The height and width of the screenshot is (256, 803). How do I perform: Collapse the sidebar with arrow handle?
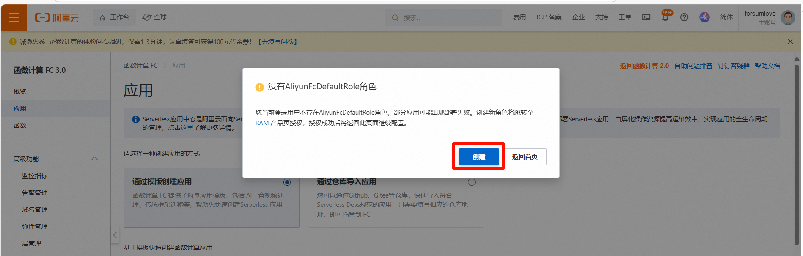115,235
